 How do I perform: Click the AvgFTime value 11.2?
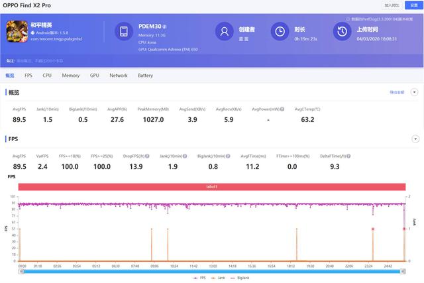pyautogui.click(x=252, y=166)
